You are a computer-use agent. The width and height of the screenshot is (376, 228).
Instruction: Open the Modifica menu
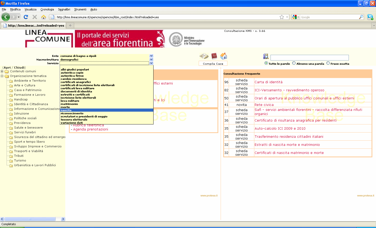[x=15, y=9]
